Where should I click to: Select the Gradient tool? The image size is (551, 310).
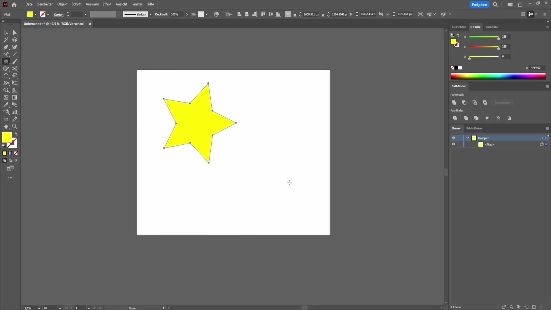15,98
